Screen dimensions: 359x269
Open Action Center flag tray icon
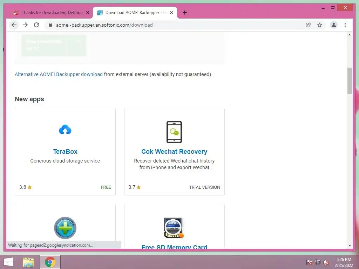(x=309, y=262)
